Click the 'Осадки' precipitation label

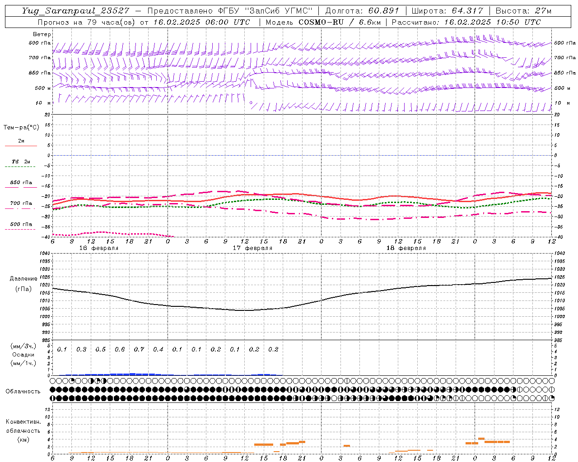[23, 355]
